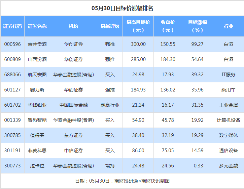This screenshot has height=189, width=244.
Task: Click industry cell 多元金融
Action: (x=229, y=166)
